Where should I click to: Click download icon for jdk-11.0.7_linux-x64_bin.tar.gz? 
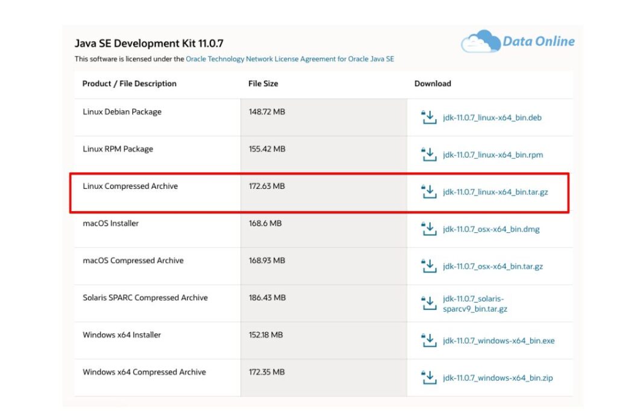point(428,192)
